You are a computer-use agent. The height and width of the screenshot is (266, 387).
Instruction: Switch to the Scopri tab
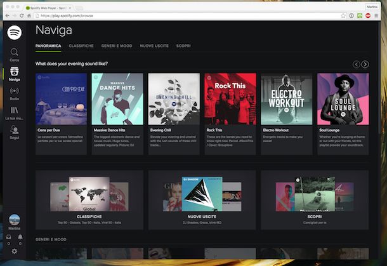(183, 46)
